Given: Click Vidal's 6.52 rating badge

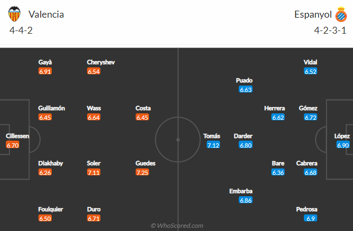Looking at the screenshot, I should (310, 72).
